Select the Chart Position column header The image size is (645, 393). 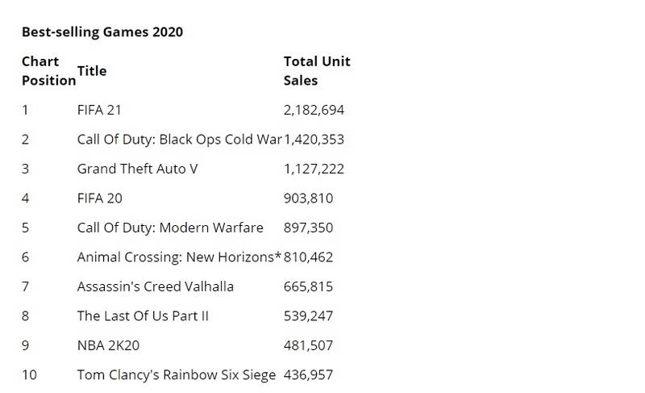(x=48, y=71)
